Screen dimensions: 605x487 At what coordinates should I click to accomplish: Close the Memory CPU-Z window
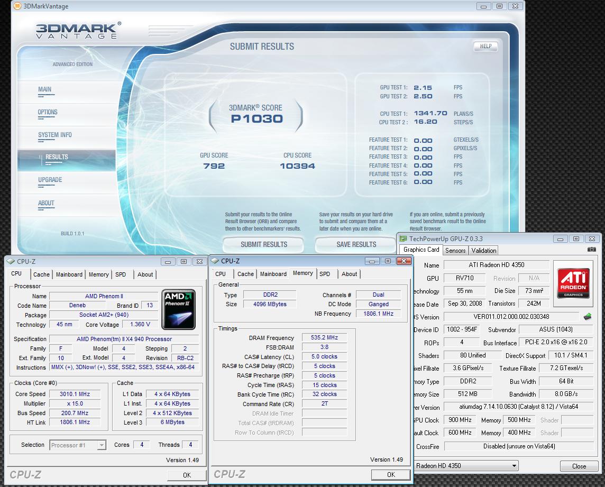click(404, 261)
